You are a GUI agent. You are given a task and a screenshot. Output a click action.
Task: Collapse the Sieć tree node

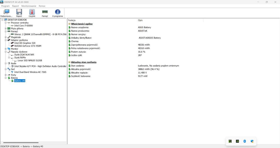tap(6, 69)
